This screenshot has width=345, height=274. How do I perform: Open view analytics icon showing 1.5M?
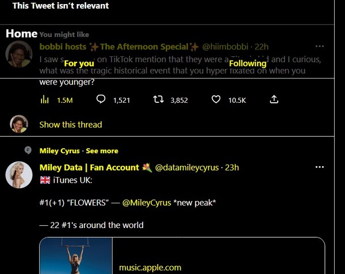(x=45, y=99)
